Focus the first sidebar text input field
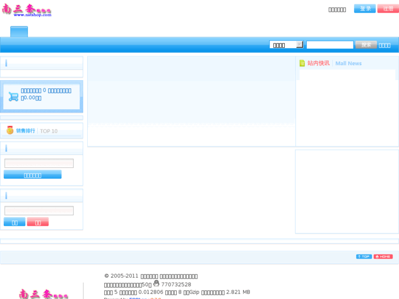The height and width of the screenshot is (299, 399). point(39,163)
